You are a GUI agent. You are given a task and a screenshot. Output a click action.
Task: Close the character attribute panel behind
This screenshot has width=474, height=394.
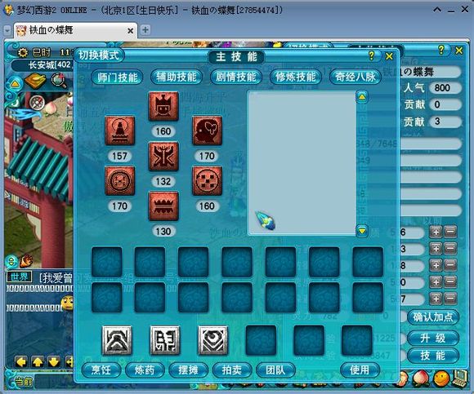pyautogui.click(x=459, y=51)
